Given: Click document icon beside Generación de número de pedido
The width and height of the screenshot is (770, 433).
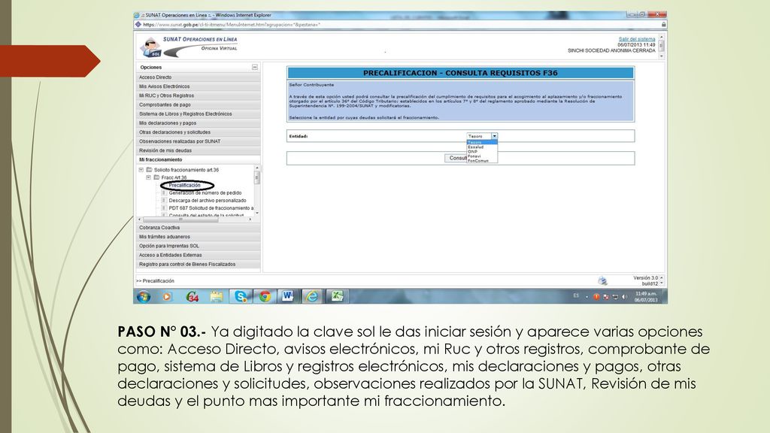Looking at the screenshot, I should point(164,193).
